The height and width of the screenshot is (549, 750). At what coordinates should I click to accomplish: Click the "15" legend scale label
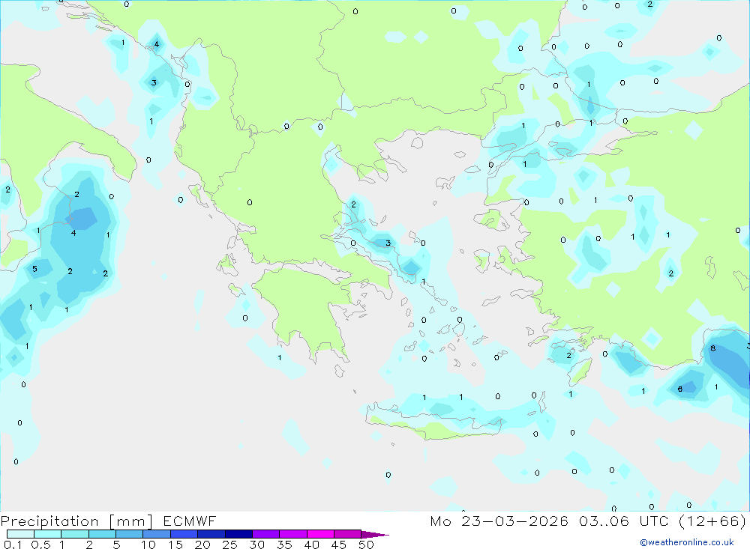(175, 545)
